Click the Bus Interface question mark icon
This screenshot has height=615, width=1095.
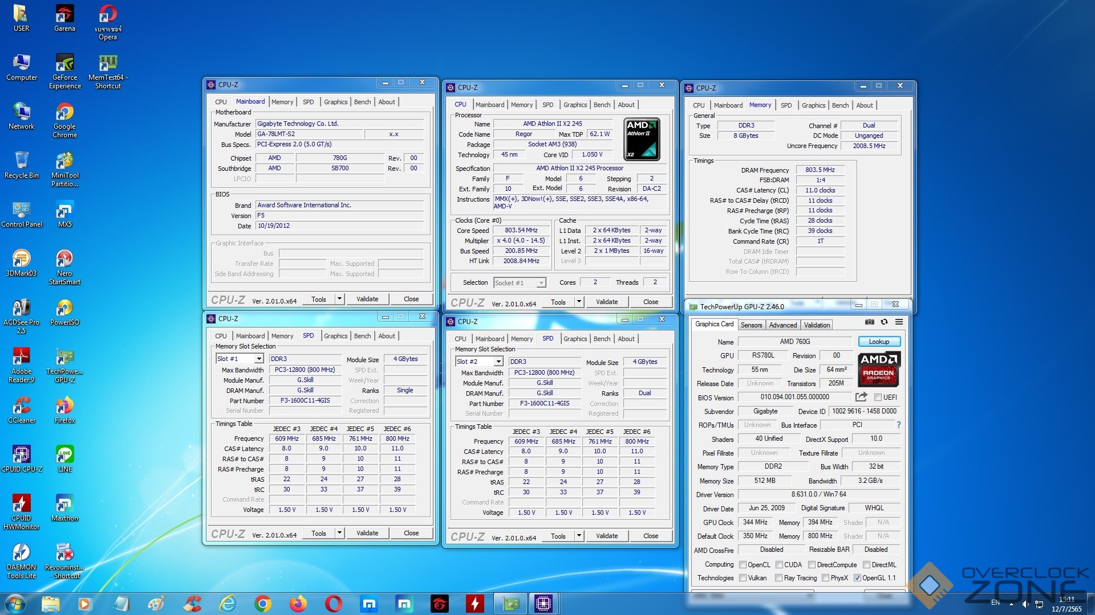tap(899, 425)
